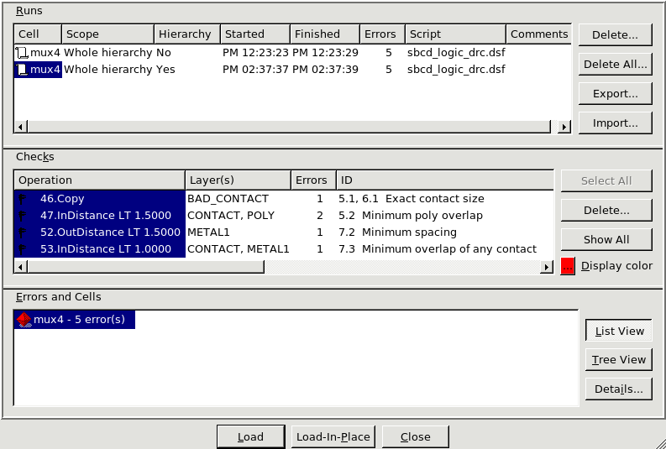Sort runs by Started column header

(255, 34)
